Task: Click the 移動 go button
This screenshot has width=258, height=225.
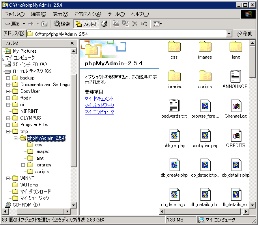Action: tap(245, 34)
